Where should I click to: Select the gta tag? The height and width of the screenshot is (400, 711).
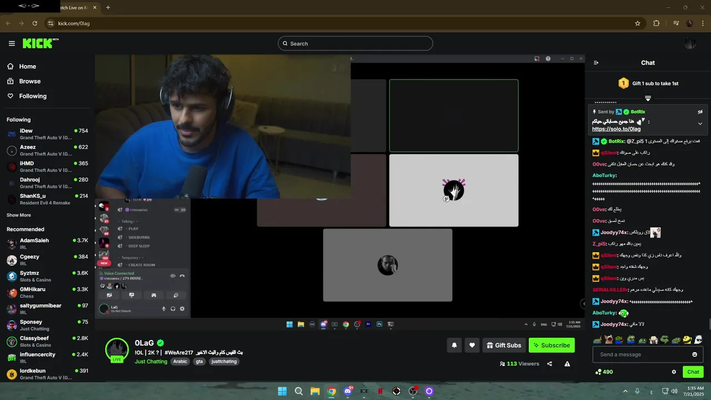point(199,362)
